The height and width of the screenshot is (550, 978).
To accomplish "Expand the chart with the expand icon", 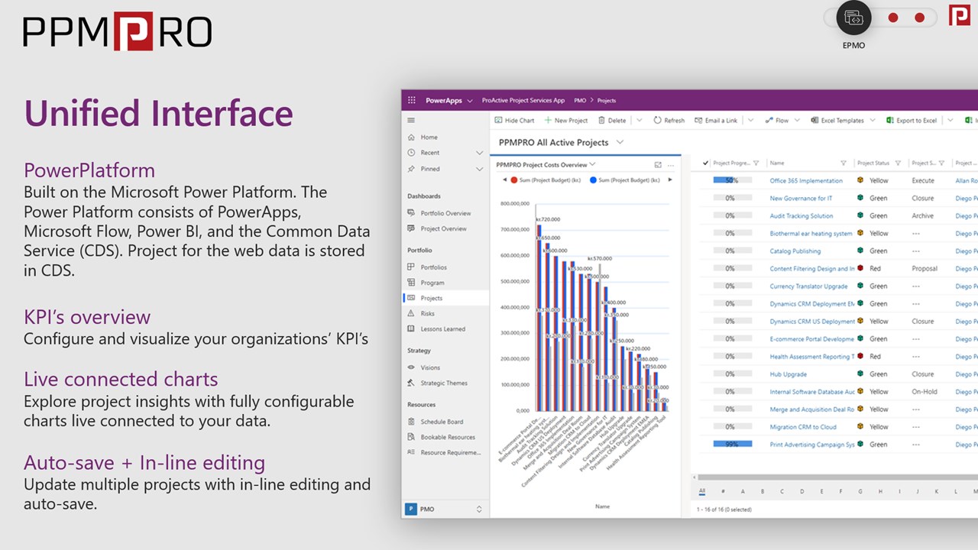I will click(x=658, y=165).
